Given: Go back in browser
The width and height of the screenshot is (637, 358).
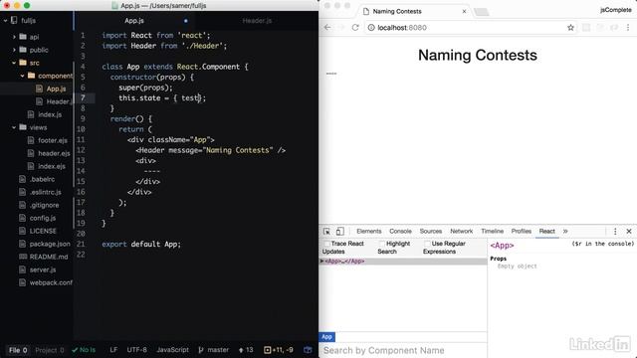Looking at the screenshot, I should 327,28.
